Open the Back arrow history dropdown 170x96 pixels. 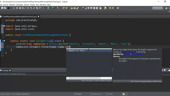pyautogui.click(x=115, y=8)
